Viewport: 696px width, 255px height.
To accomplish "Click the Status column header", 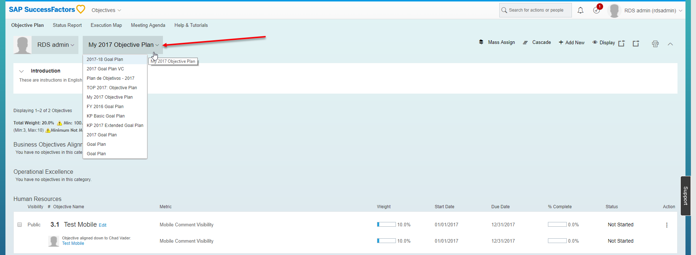I will pyautogui.click(x=611, y=207).
